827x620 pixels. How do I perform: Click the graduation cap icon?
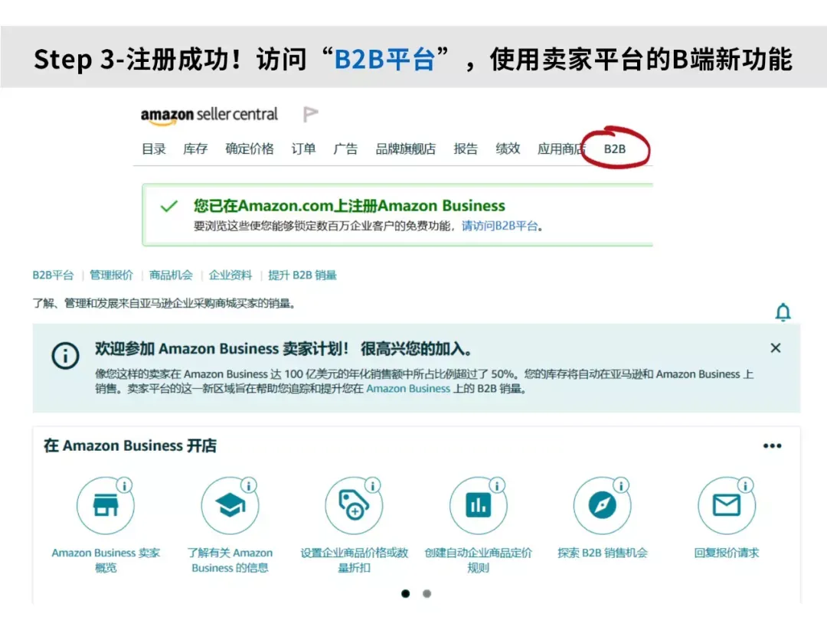click(x=230, y=506)
